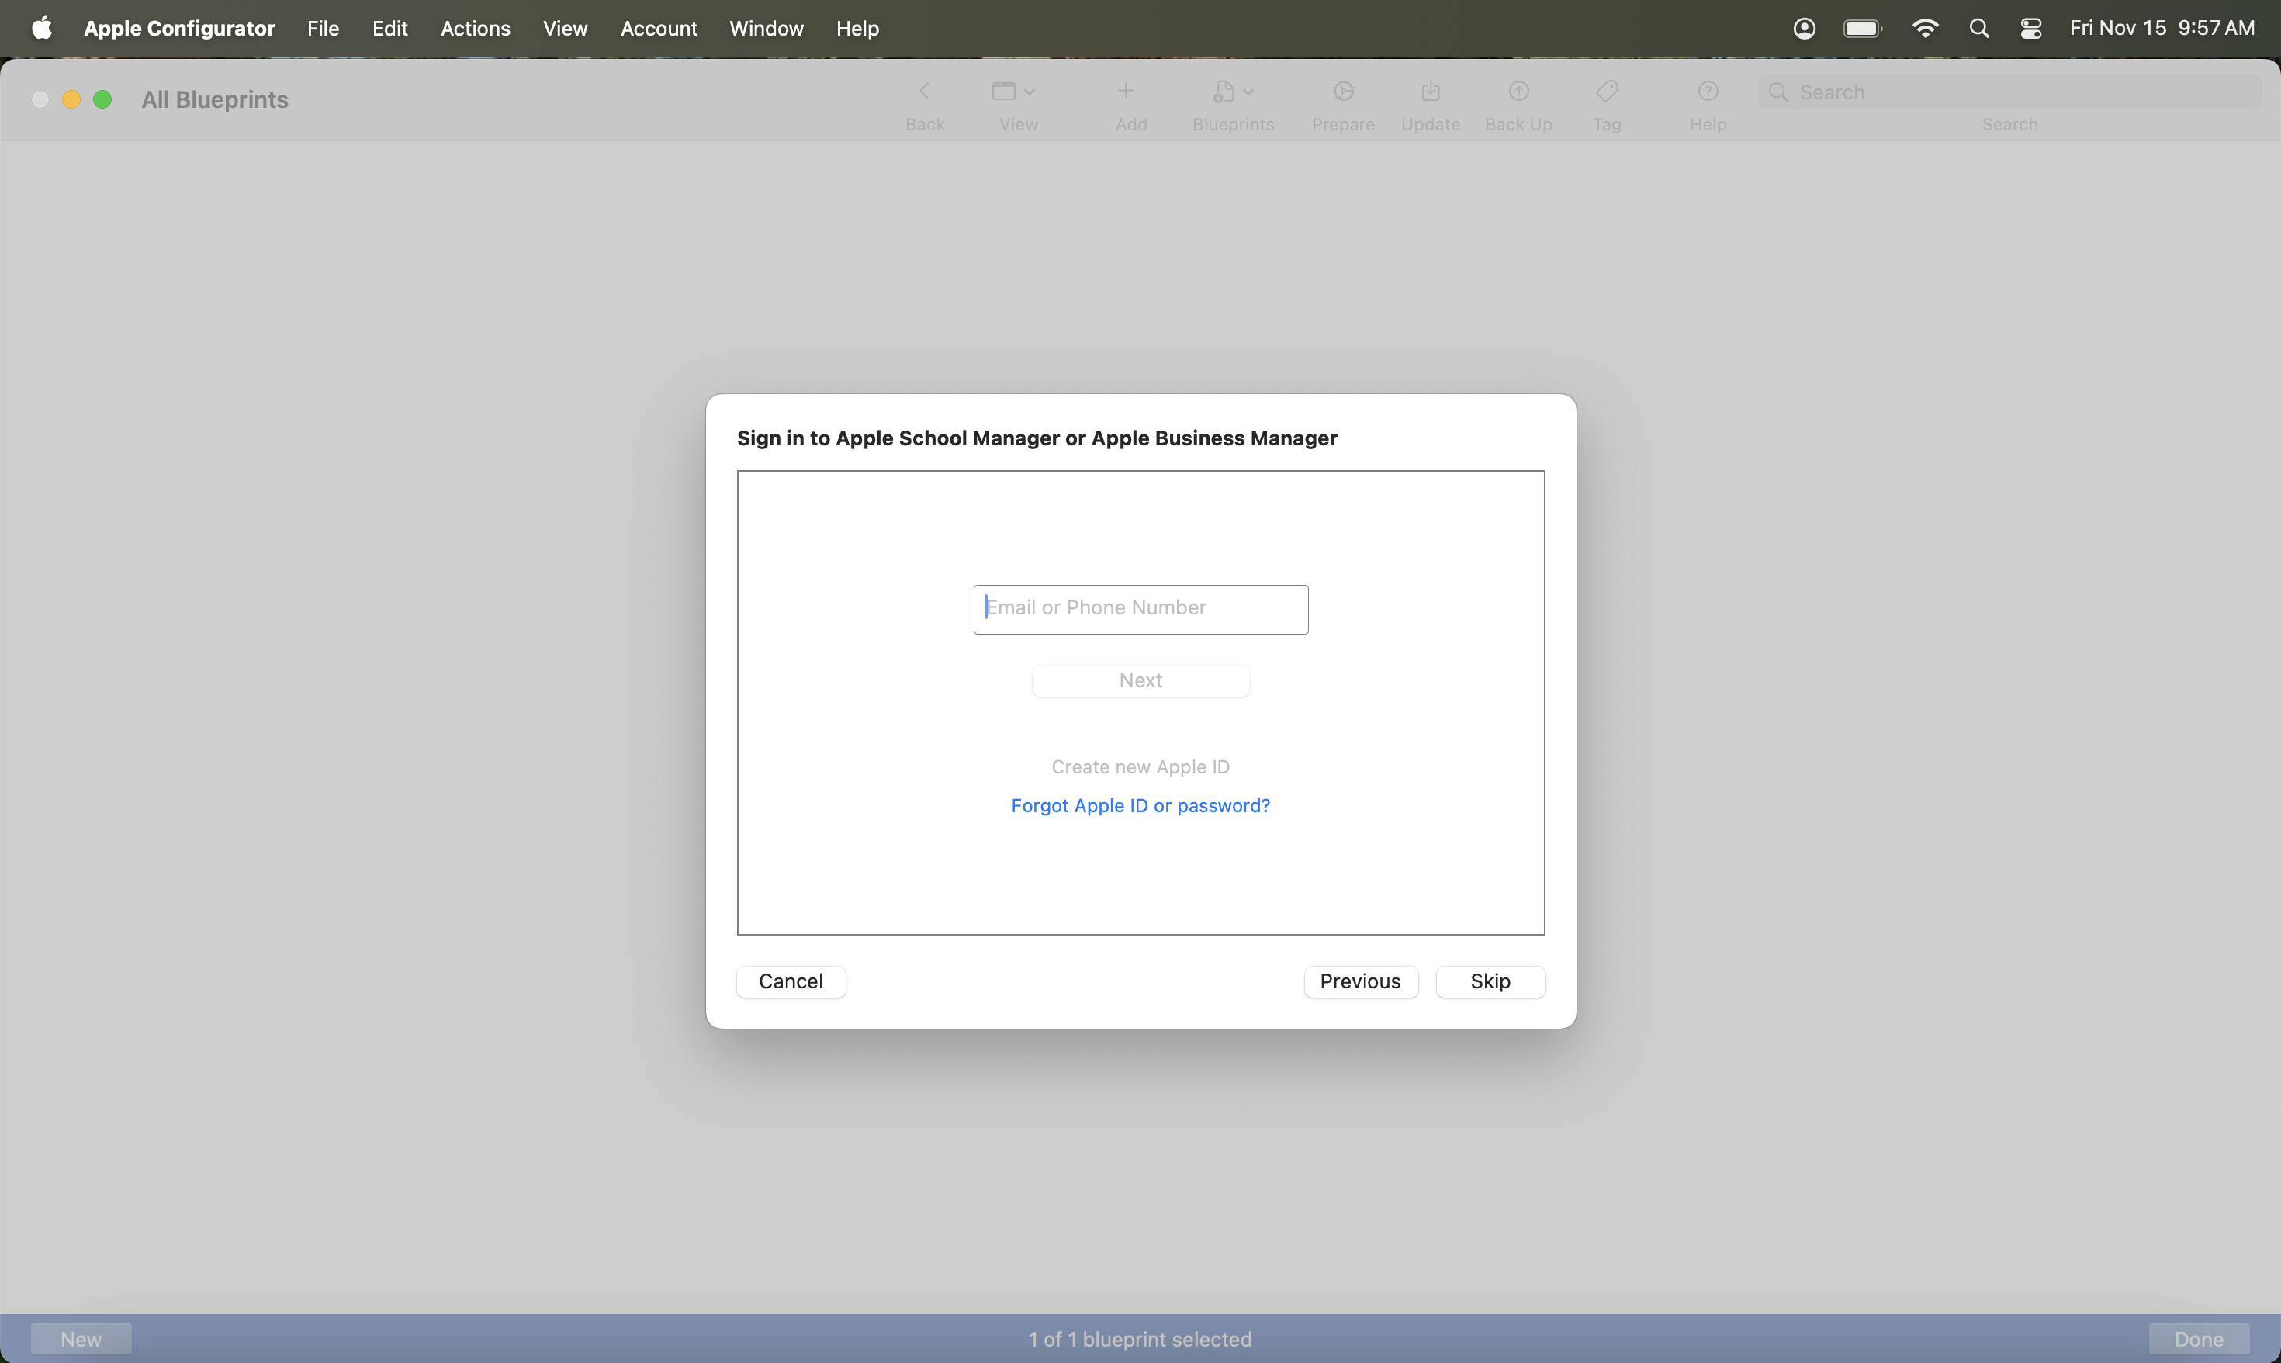Open Control Center icon

coord(2031,29)
